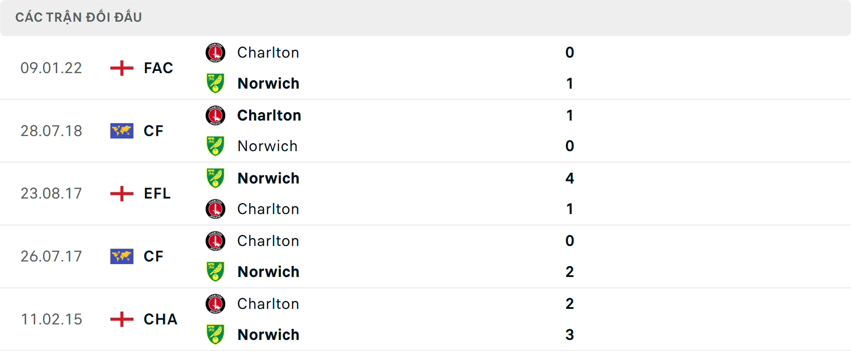Select the Charlton team name in the first match

tap(268, 52)
